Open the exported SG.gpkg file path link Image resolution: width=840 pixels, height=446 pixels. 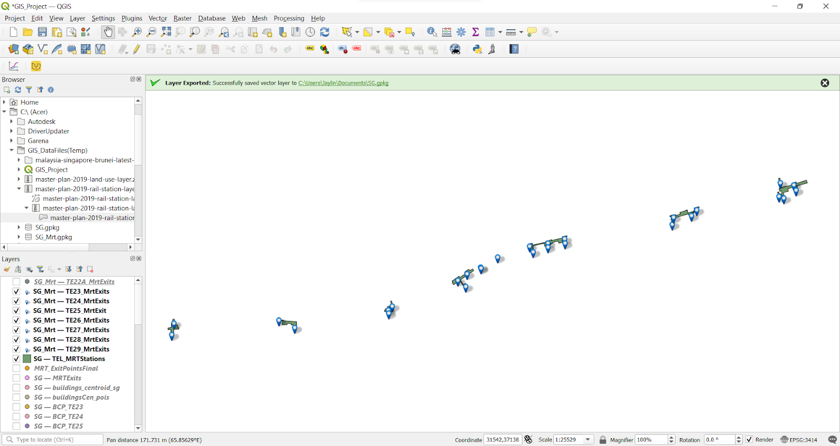pyautogui.click(x=343, y=83)
